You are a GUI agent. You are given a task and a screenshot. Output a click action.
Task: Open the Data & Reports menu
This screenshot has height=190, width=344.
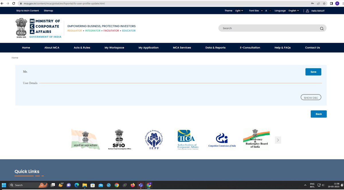[x=216, y=48]
